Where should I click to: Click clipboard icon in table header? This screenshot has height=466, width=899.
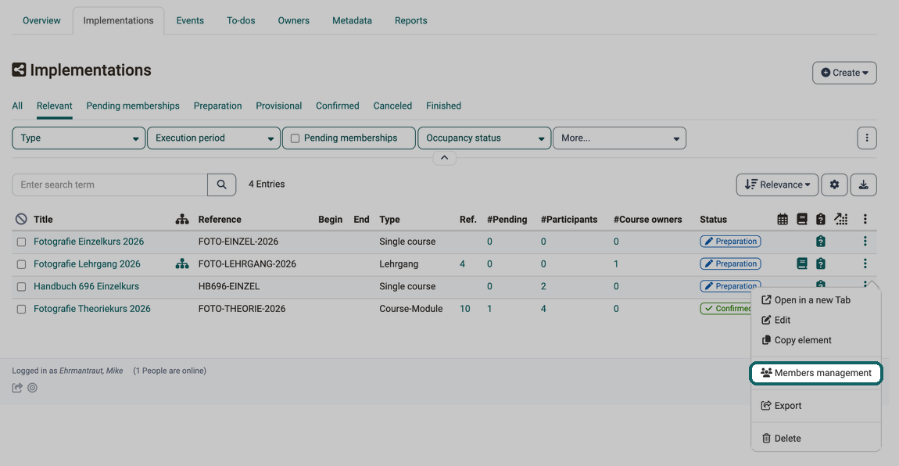[821, 219]
